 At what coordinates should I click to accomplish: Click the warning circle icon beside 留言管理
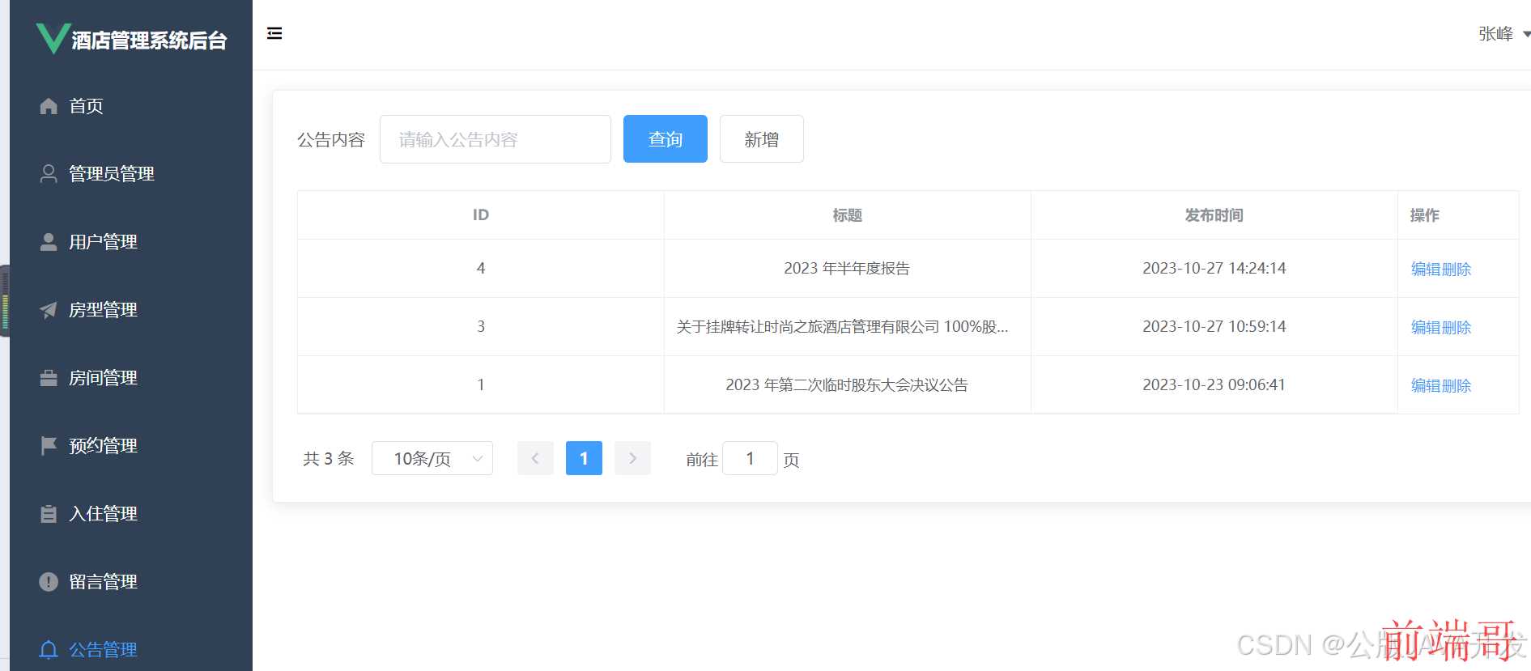click(49, 582)
